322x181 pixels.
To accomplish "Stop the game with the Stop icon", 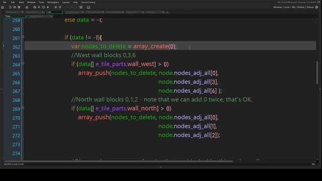I will (43, 7).
